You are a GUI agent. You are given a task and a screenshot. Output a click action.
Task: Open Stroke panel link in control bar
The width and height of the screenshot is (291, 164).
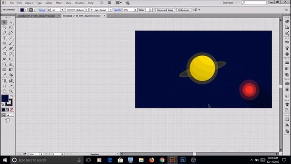click(x=42, y=10)
